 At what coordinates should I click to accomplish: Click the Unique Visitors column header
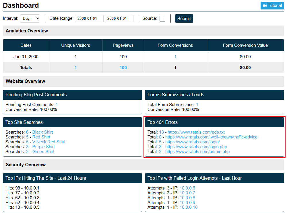(x=75, y=45)
